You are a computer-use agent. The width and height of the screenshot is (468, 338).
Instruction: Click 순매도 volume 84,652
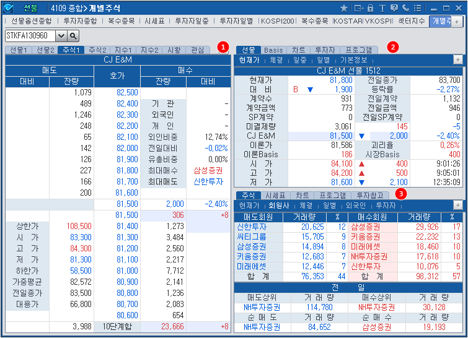click(x=319, y=327)
